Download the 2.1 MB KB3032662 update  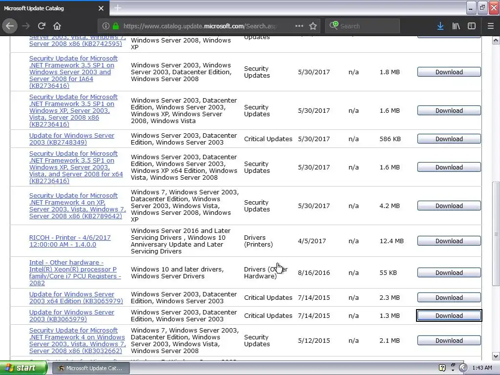tap(449, 340)
